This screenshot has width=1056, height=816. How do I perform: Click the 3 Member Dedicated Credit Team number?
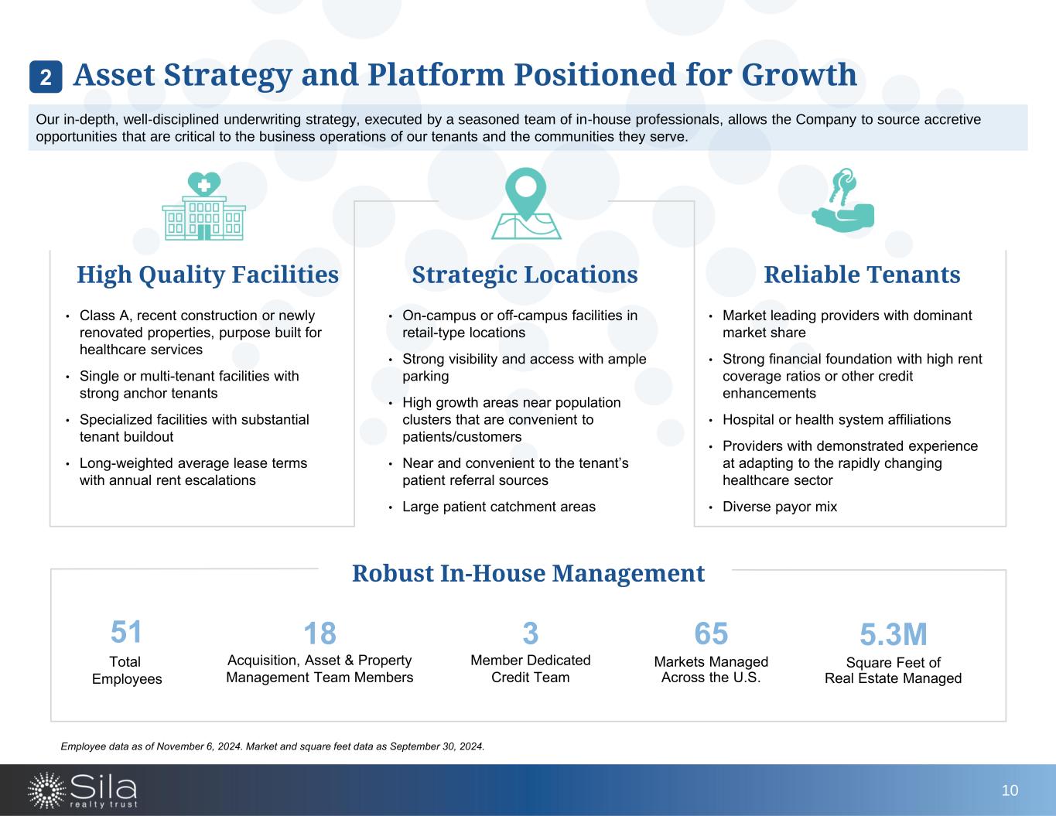(530, 633)
